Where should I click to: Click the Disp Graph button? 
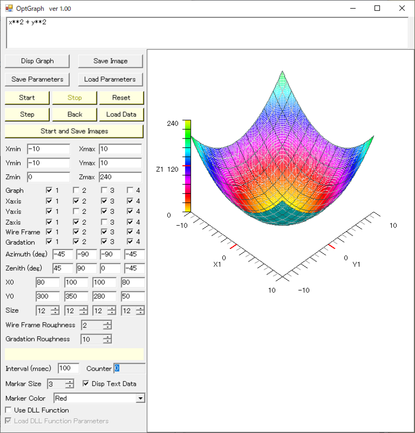[37, 61]
